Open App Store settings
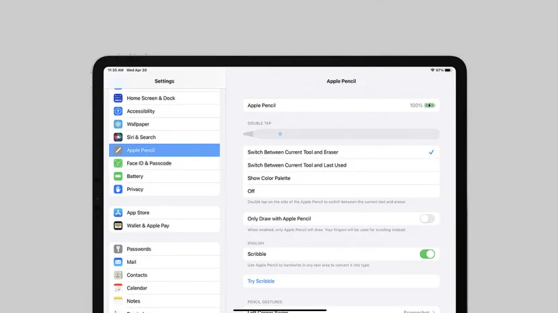 tap(165, 213)
